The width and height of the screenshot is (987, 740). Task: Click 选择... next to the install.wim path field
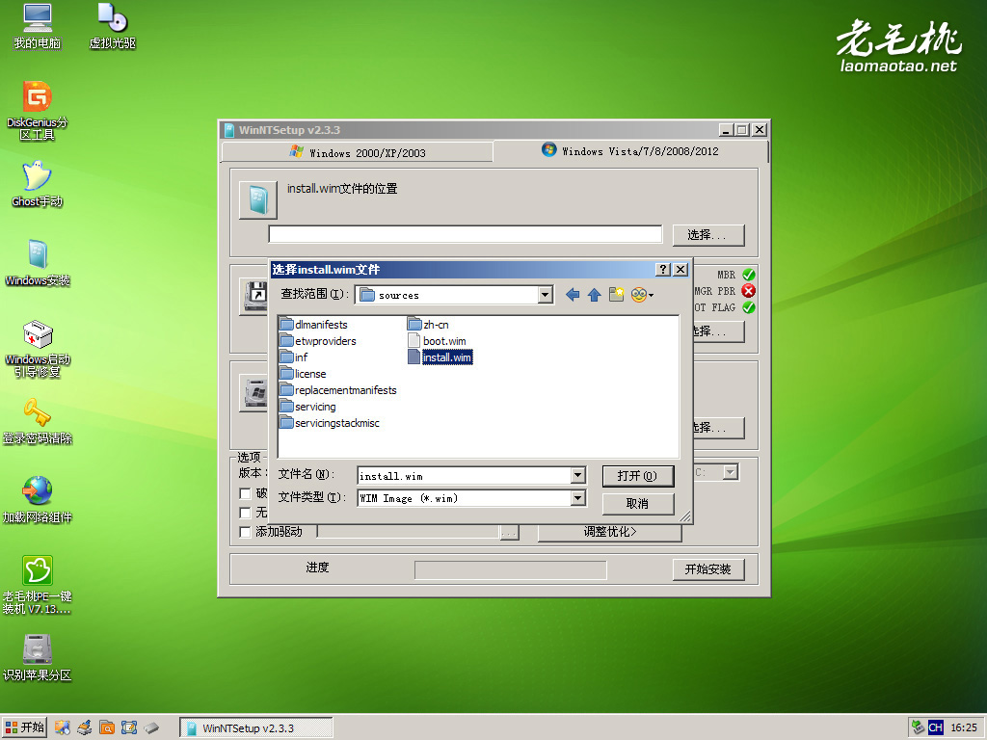point(708,235)
